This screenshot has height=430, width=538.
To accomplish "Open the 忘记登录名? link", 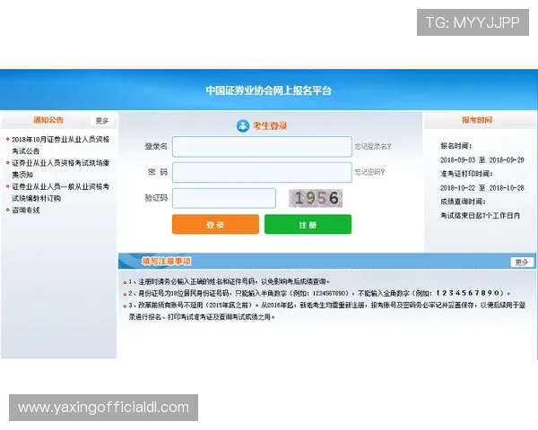I will click(373, 146).
